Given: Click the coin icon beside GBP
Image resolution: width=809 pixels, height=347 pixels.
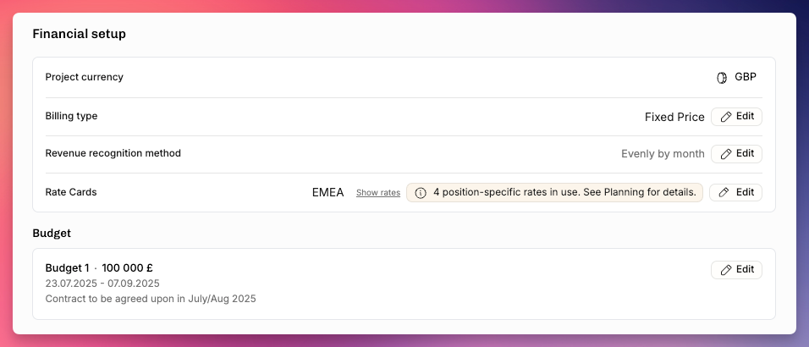Looking at the screenshot, I should pos(722,78).
